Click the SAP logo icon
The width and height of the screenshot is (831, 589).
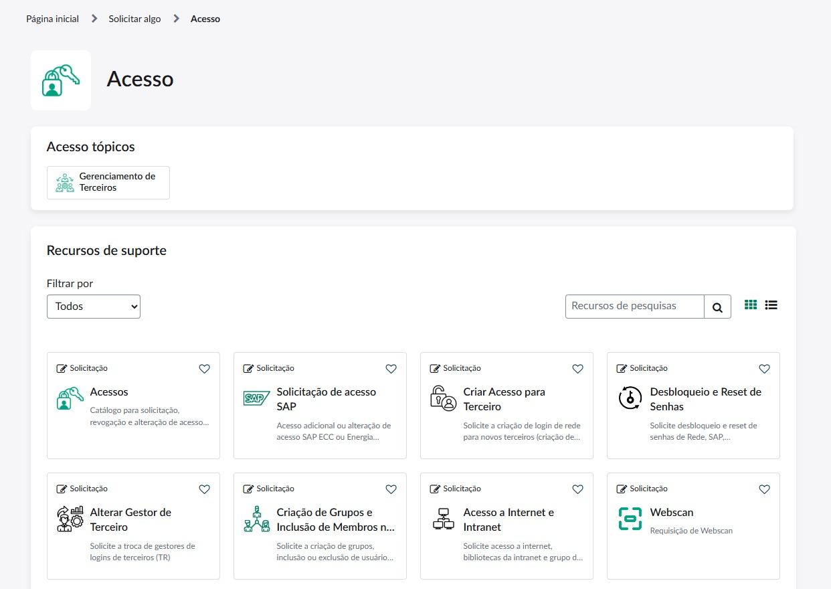pos(256,398)
